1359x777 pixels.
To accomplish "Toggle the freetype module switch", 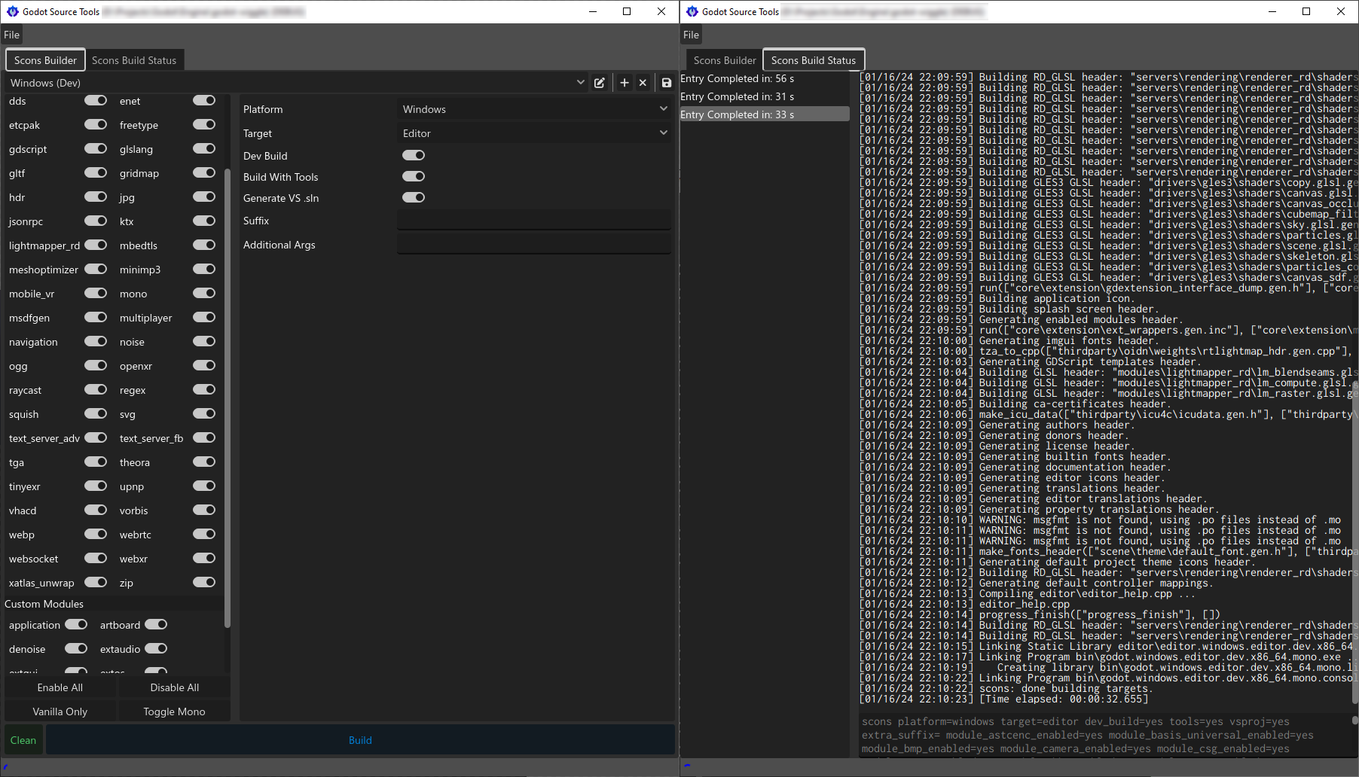I will click(204, 124).
